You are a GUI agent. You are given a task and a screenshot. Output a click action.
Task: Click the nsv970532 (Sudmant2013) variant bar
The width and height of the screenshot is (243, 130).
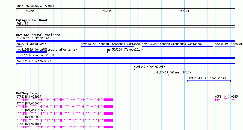coord(126,58)
